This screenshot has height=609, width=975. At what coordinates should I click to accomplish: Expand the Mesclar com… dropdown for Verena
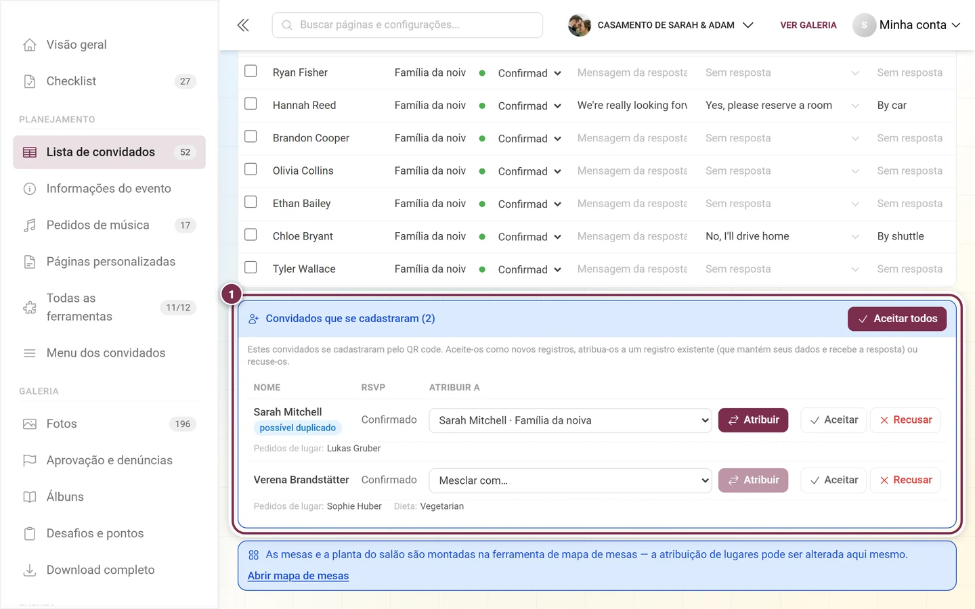tap(570, 480)
